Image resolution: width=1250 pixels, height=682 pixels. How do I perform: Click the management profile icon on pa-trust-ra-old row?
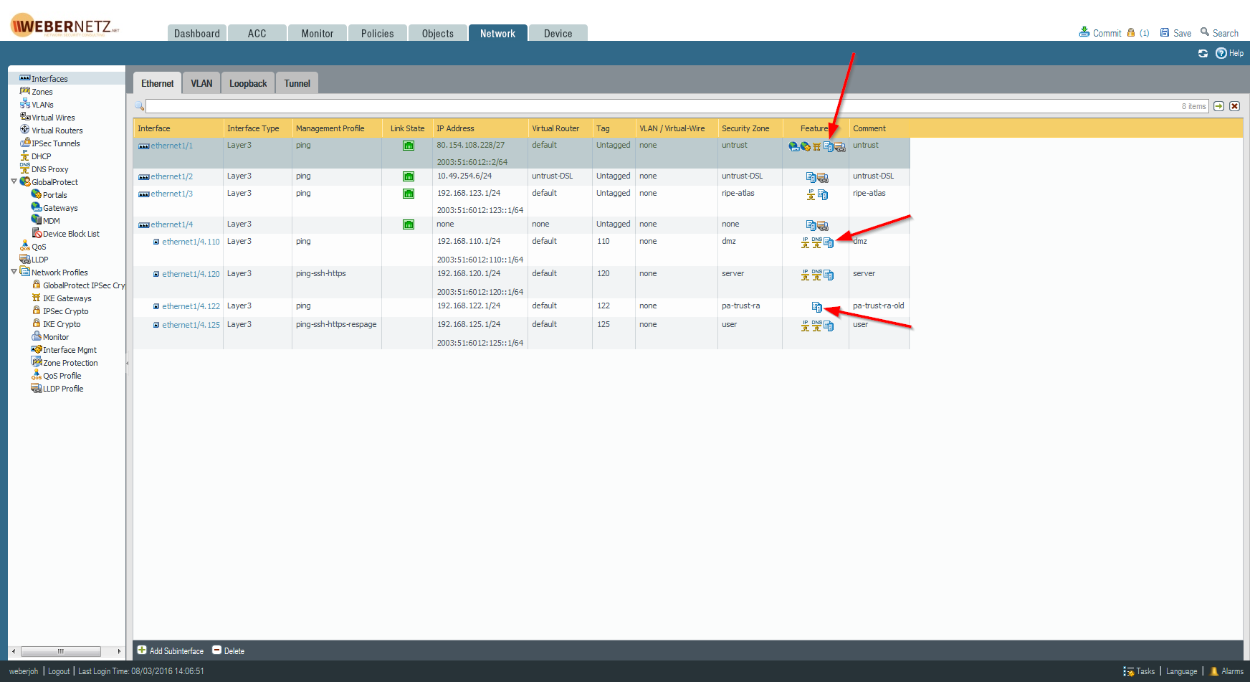point(817,306)
